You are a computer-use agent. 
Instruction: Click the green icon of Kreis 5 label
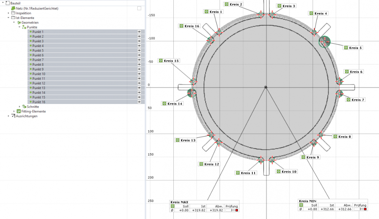[346, 47]
